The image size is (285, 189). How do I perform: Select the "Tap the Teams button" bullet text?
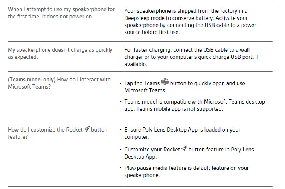184,87
